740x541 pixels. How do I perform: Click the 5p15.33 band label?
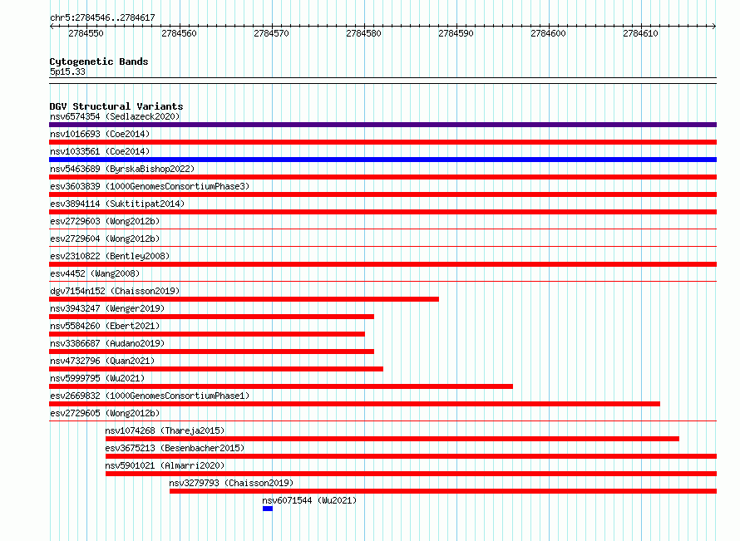[67, 71]
